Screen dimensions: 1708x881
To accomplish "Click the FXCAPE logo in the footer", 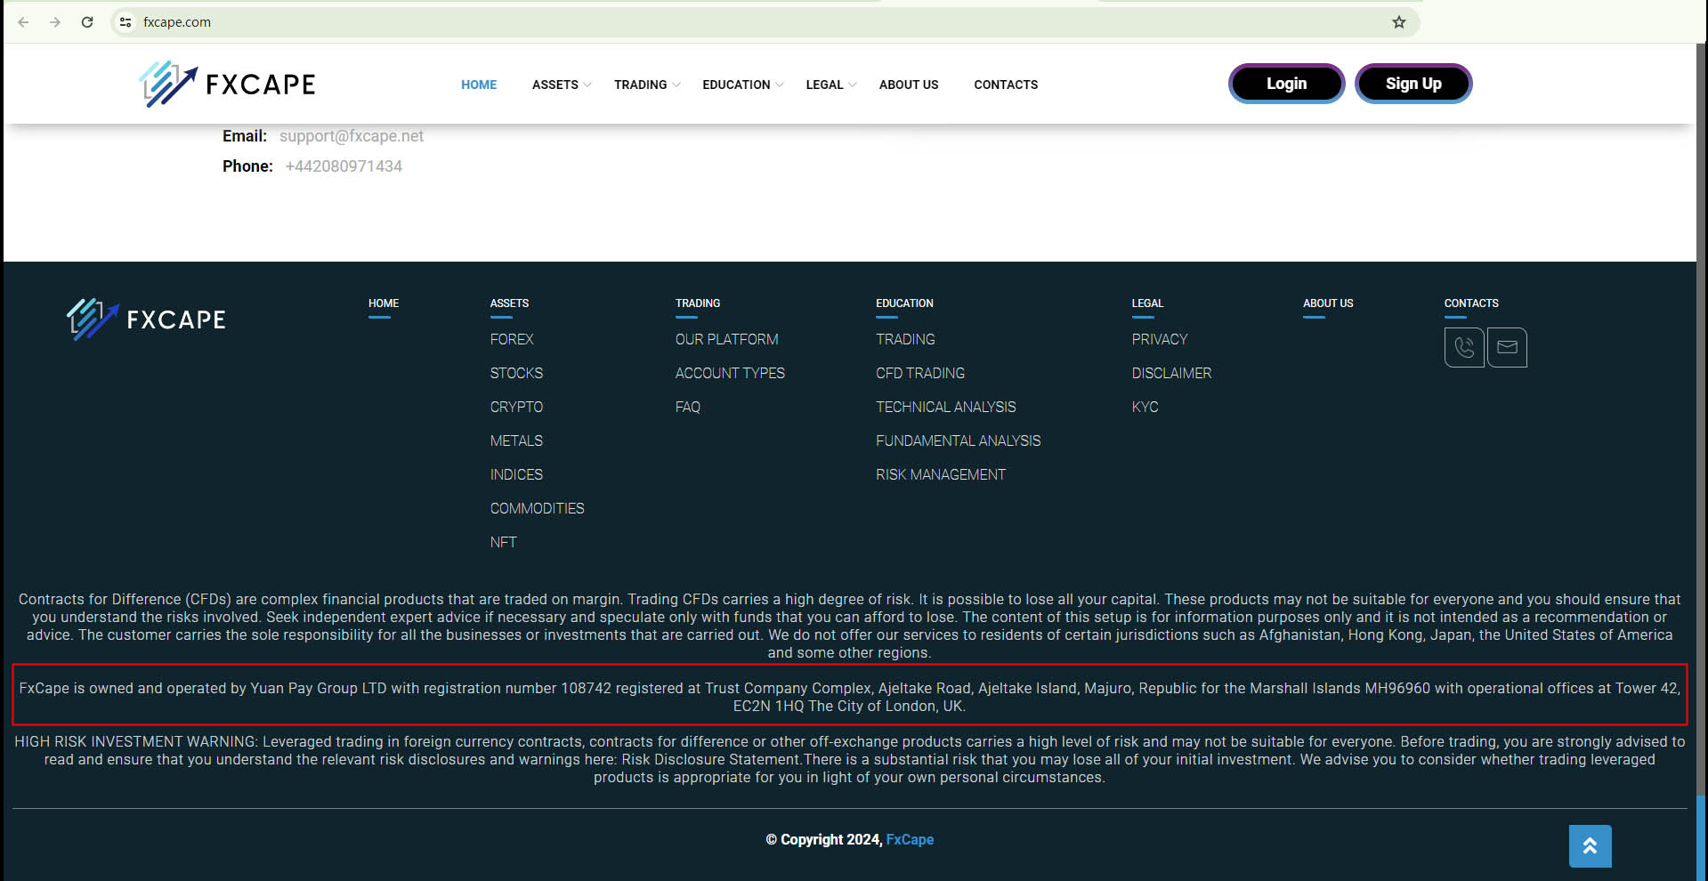I will pos(147,319).
